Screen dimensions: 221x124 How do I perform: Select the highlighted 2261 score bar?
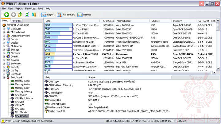pos(59,54)
